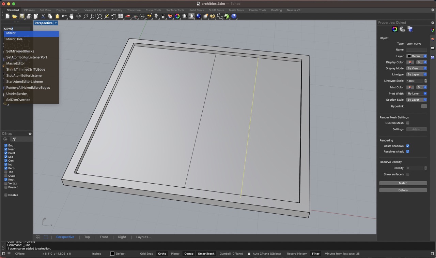Enable Custom Mesh checkbox

click(x=408, y=123)
